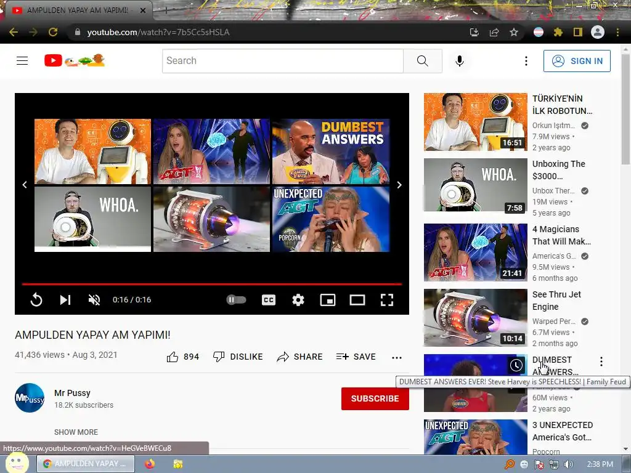This screenshot has height=473, width=631.
Task: Share this page icon in address bar
Action: 494,32
